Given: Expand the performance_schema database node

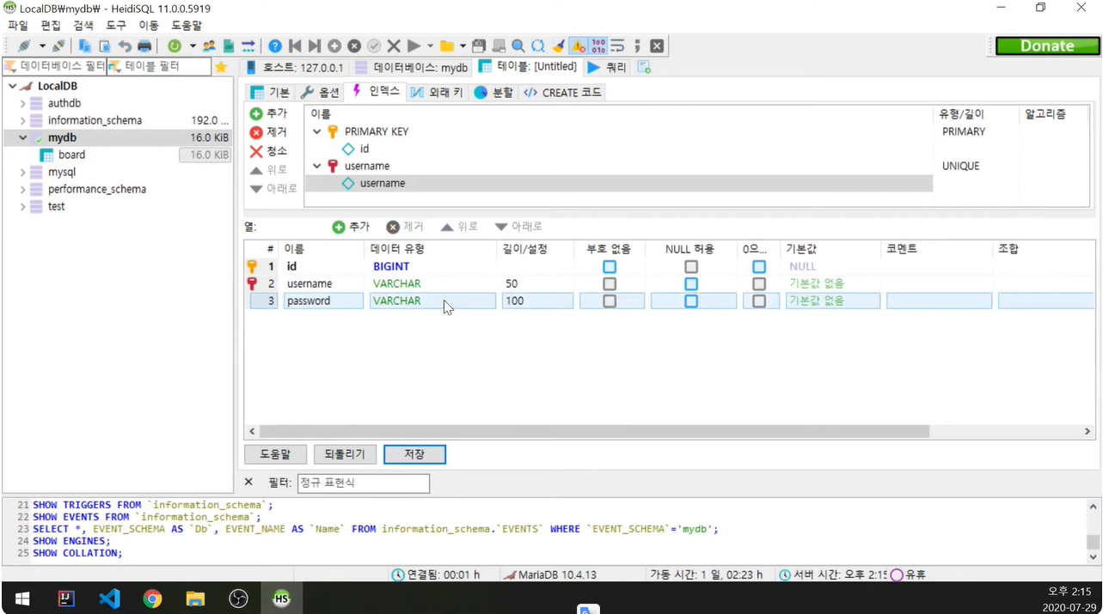Looking at the screenshot, I should (x=22, y=189).
